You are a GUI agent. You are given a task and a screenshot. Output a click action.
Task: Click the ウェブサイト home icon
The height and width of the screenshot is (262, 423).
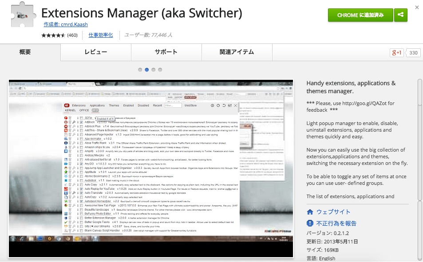[310, 212]
